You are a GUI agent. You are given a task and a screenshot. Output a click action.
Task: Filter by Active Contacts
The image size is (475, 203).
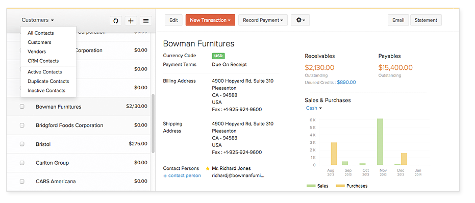point(44,72)
